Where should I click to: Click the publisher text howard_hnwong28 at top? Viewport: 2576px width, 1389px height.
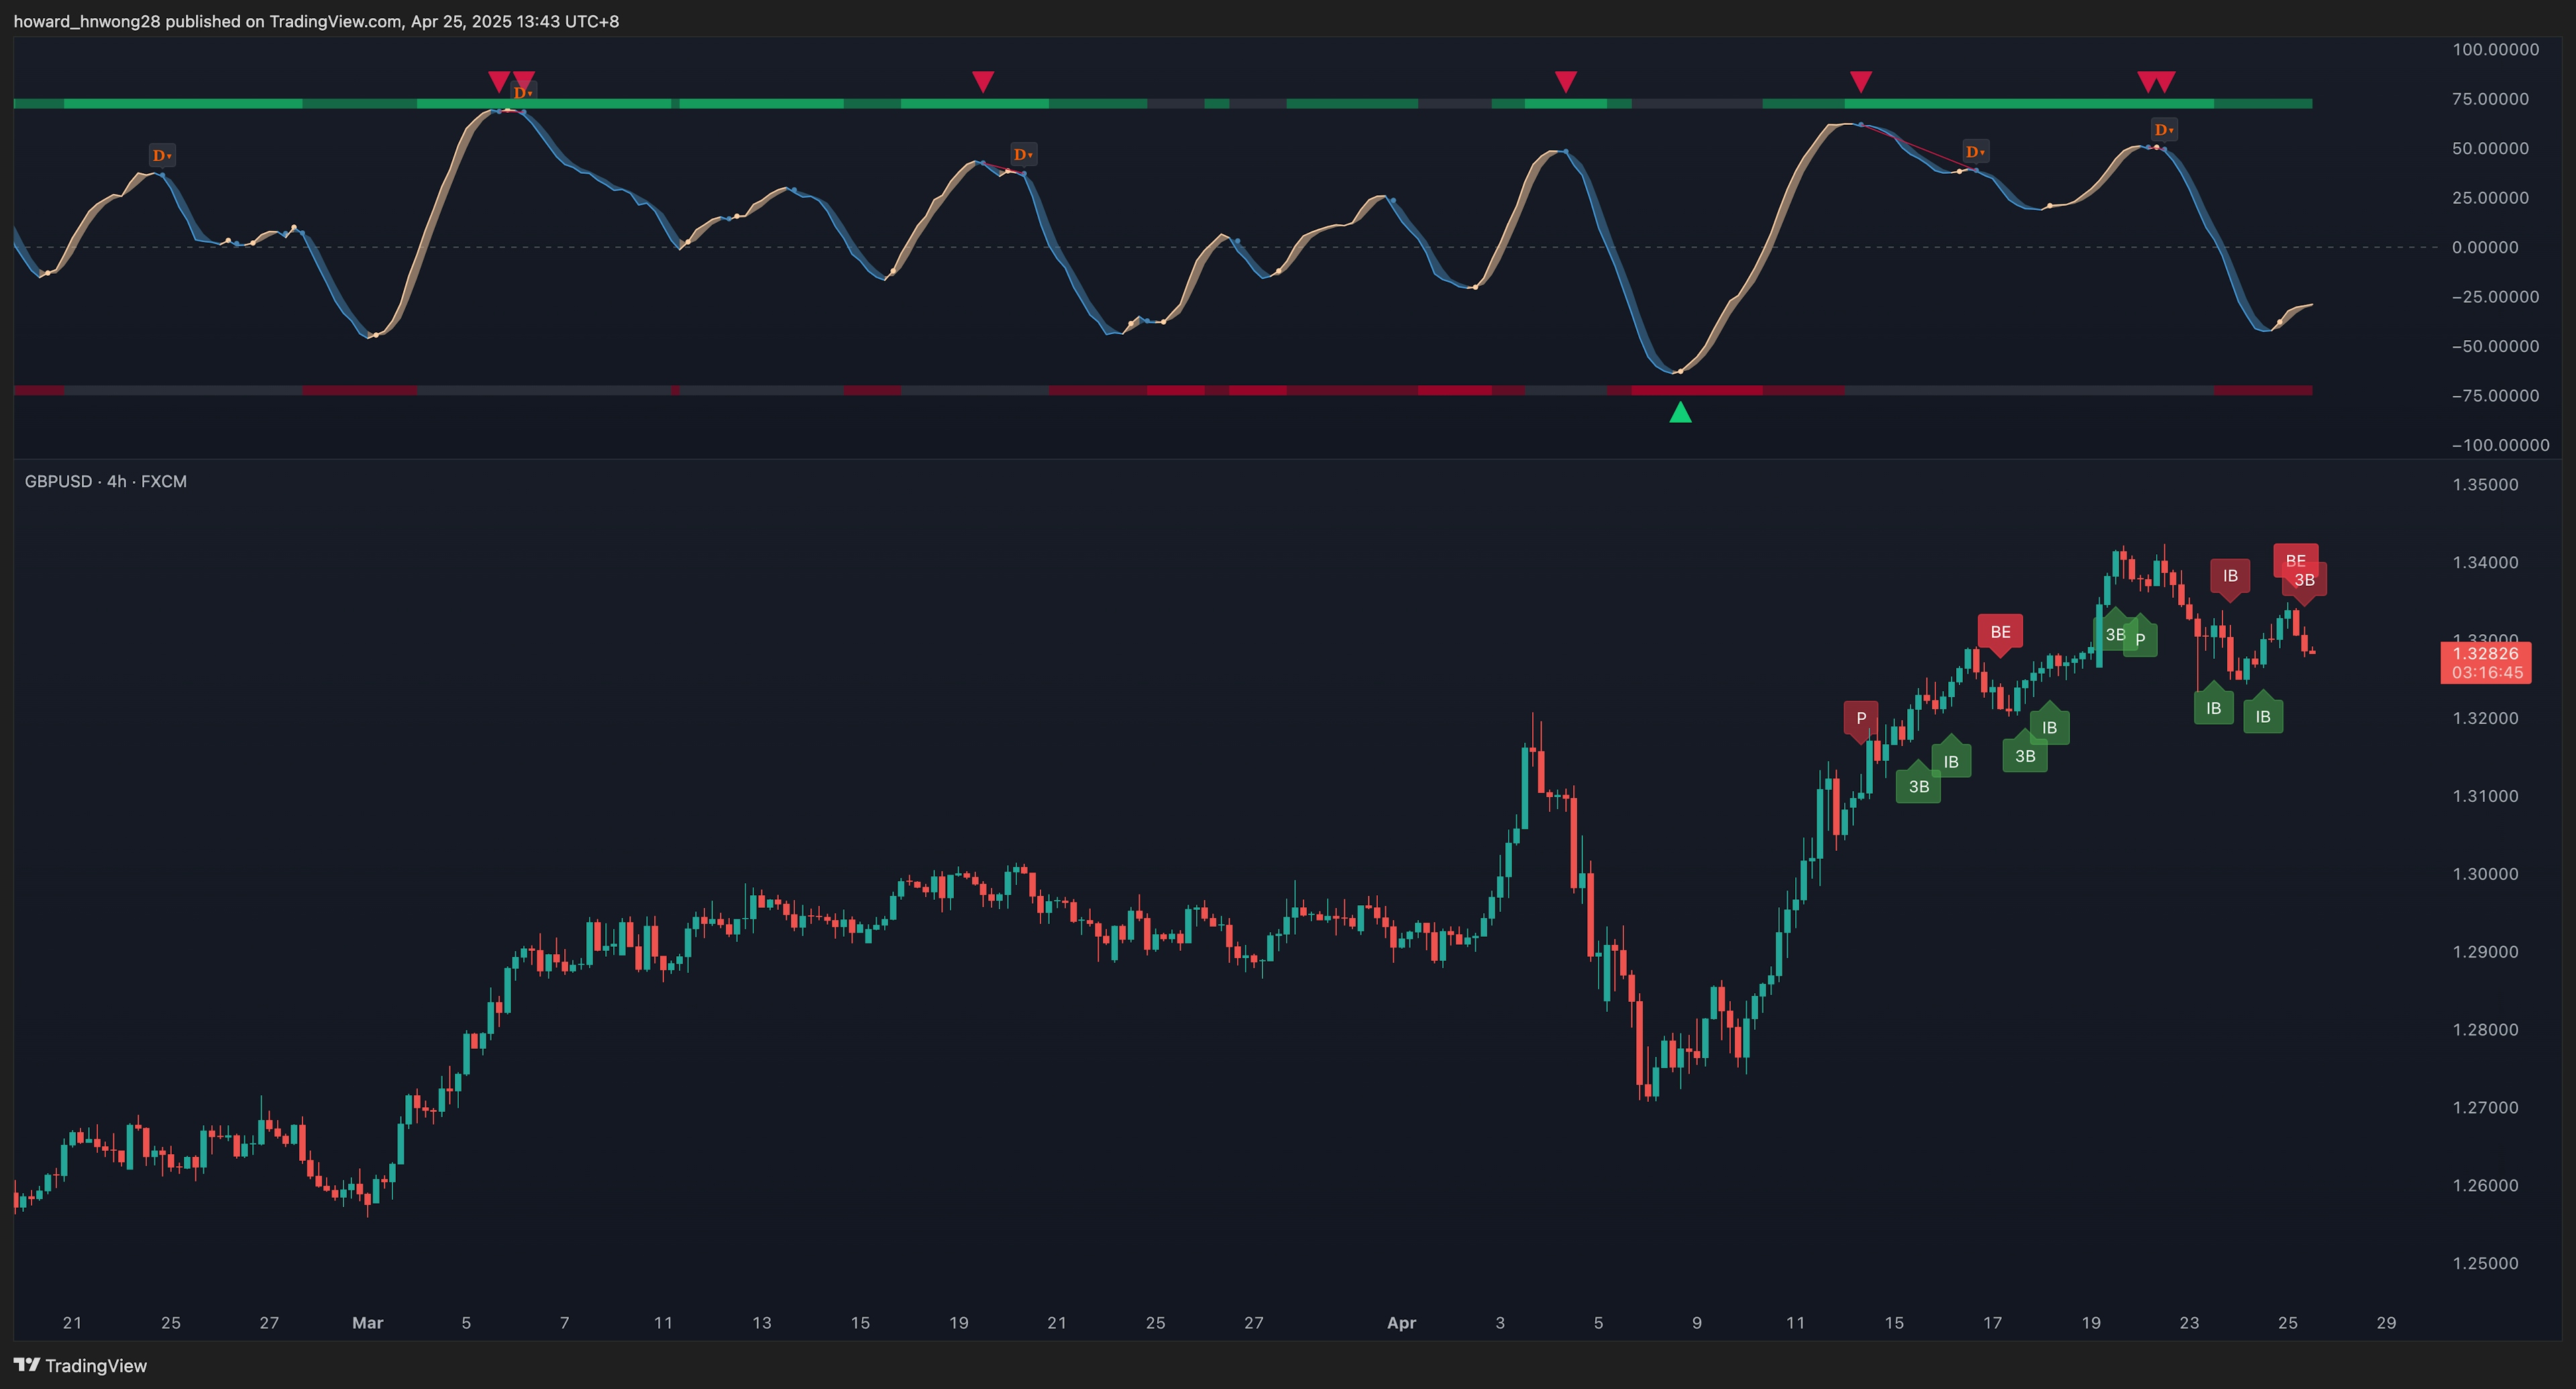point(87,21)
